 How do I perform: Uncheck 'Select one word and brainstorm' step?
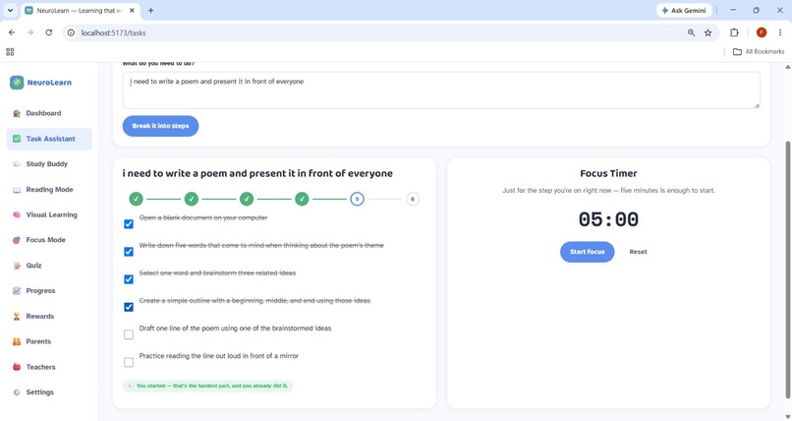pyautogui.click(x=129, y=279)
